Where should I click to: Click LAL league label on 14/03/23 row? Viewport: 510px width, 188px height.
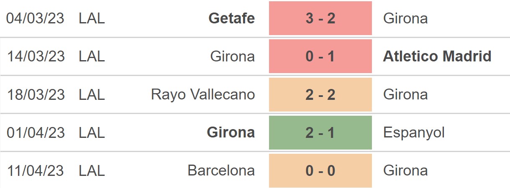pos(92,56)
